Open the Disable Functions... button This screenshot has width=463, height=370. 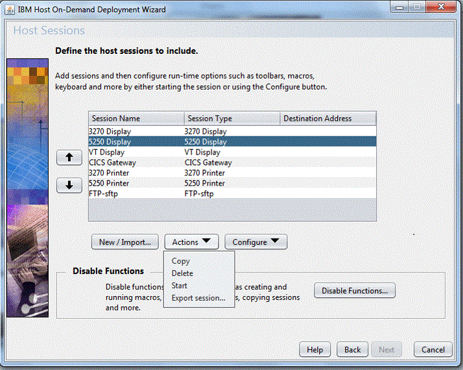coord(355,291)
